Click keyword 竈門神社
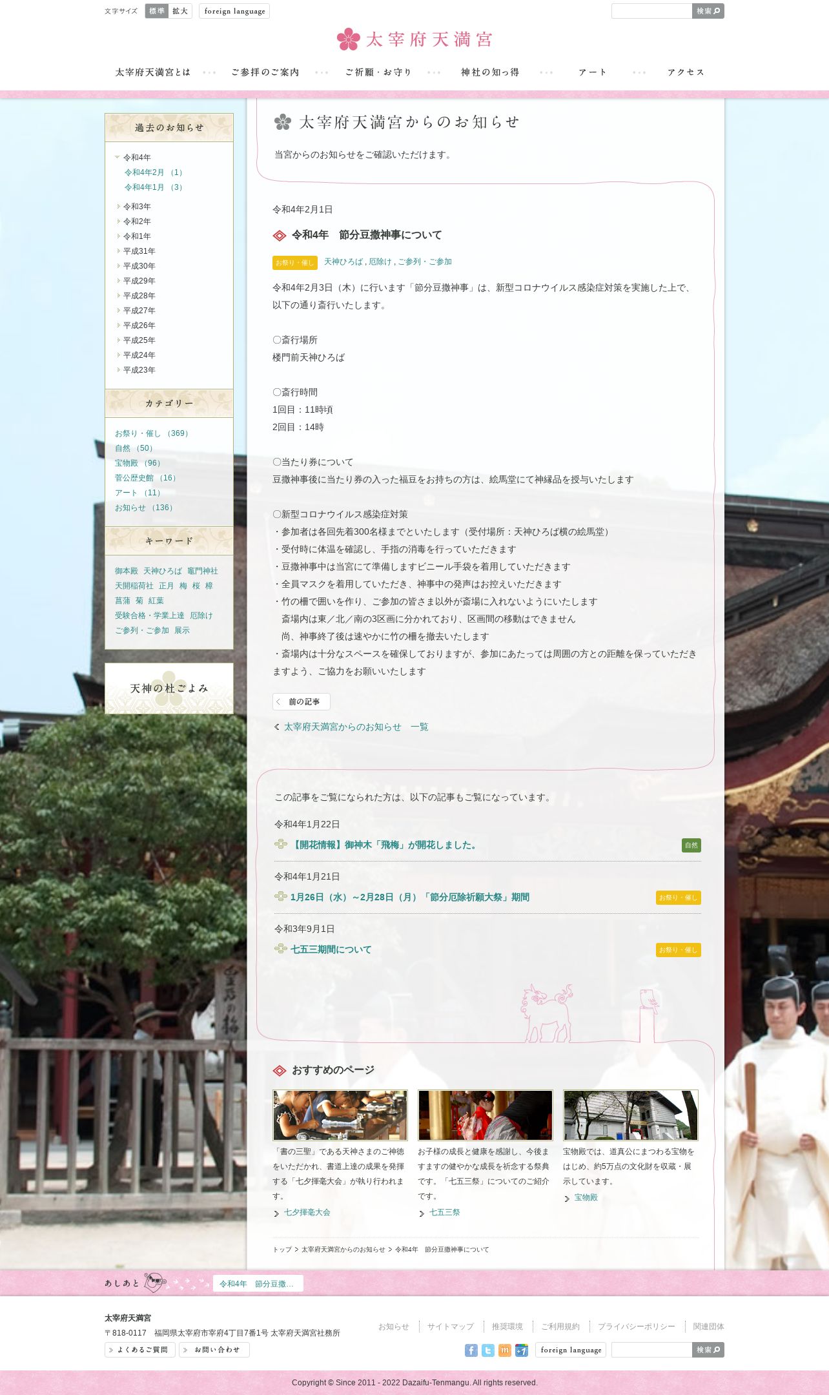829x1395 pixels. (x=203, y=571)
